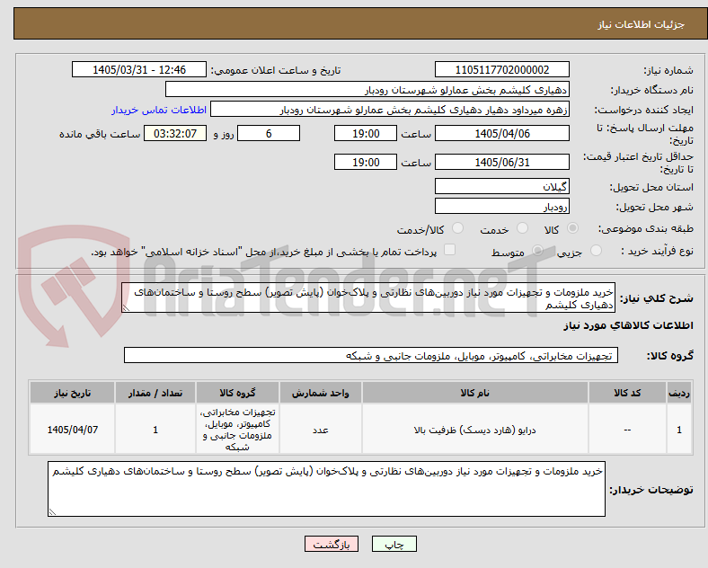The width and height of the screenshot is (708, 568).
Task: Click the price validity time 19:00 field
Action: coord(366,162)
